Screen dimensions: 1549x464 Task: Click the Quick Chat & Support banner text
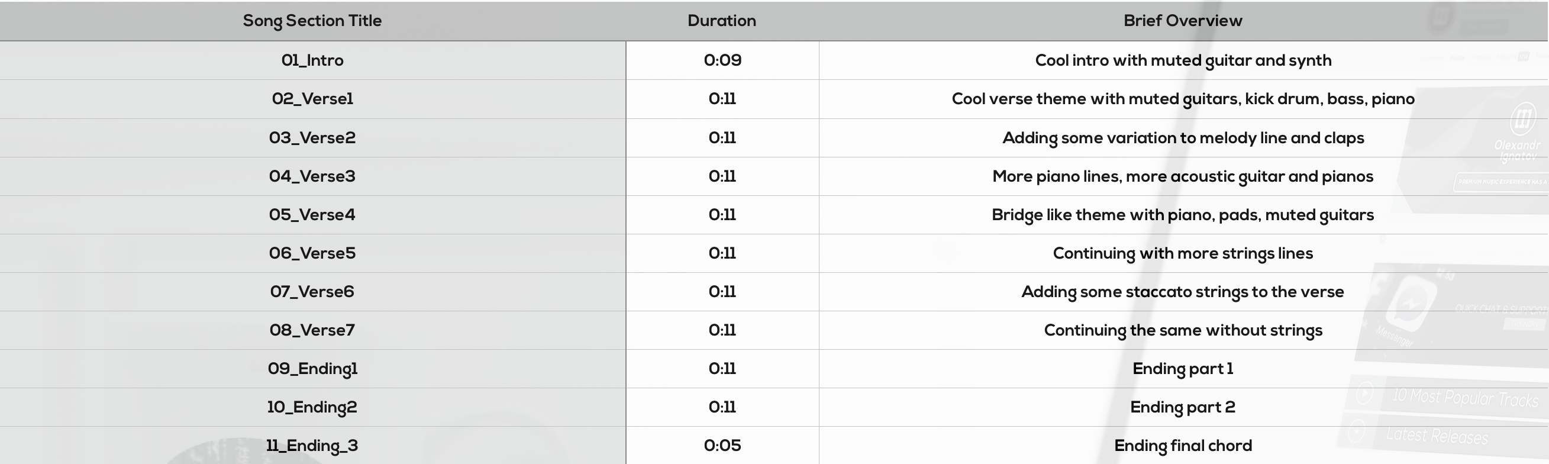[1500, 310]
